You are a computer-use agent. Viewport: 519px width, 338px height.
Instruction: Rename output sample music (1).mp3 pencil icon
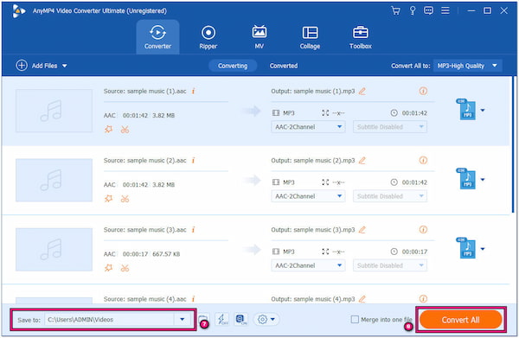(362, 91)
